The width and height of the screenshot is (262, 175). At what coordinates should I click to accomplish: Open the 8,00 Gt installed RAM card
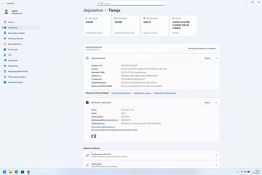(155, 26)
